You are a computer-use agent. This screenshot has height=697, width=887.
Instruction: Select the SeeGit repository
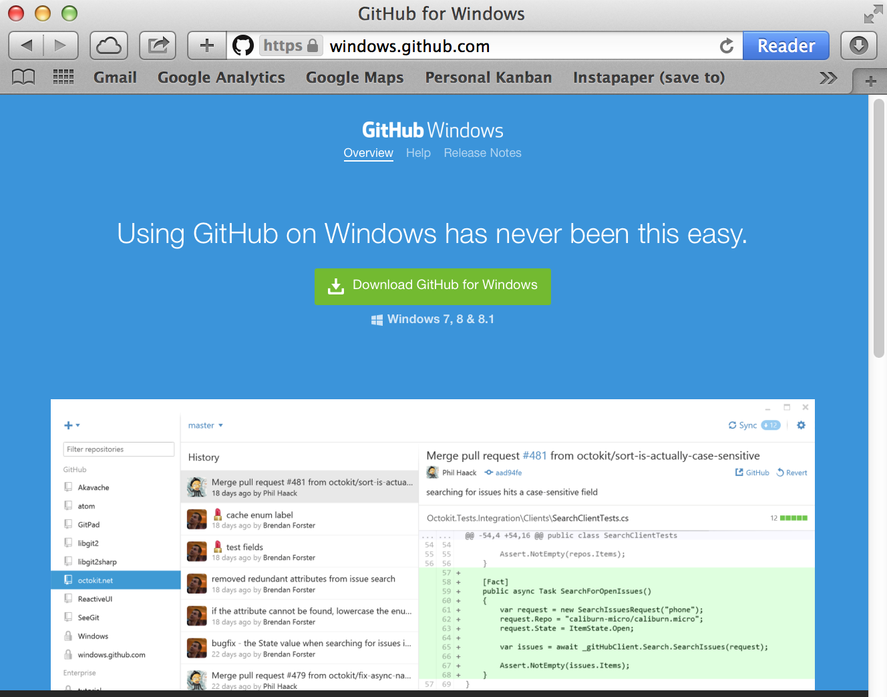(x=116, y=618)
